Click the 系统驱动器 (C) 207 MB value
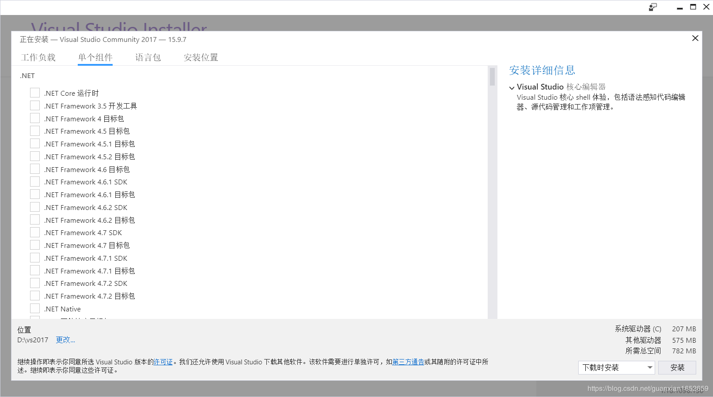713x397 pixels. pos(684,329)
